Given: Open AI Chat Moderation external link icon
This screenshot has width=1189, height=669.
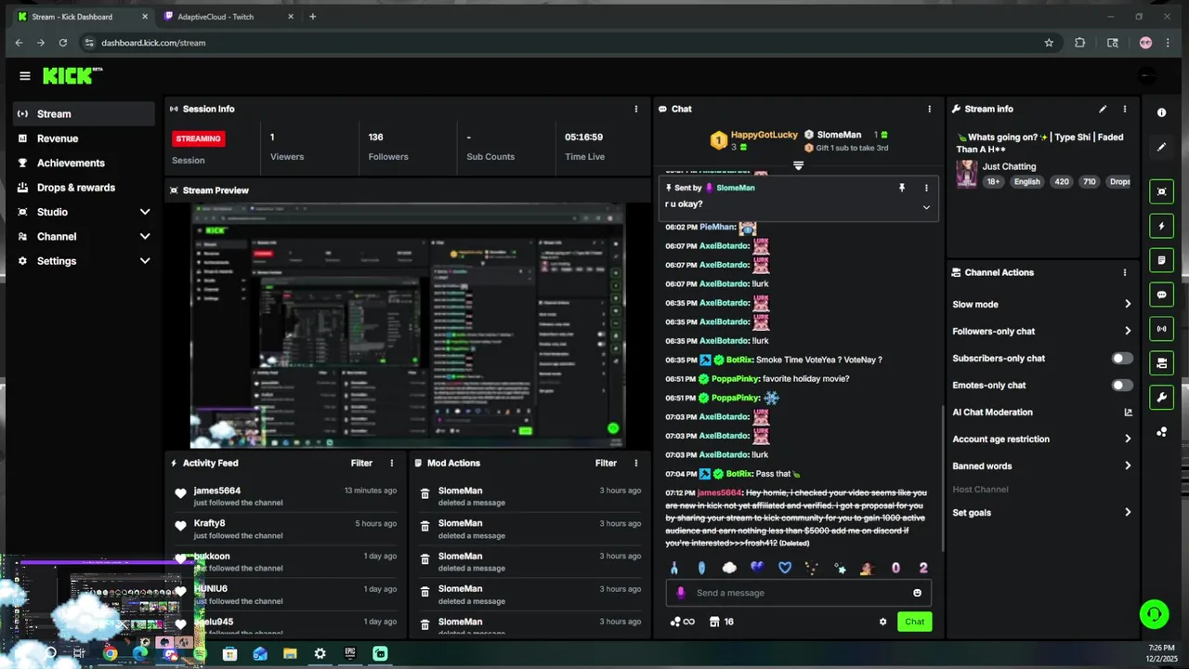Looking at the screenshot, I should pyautogui.click(x=1129, y=413).
